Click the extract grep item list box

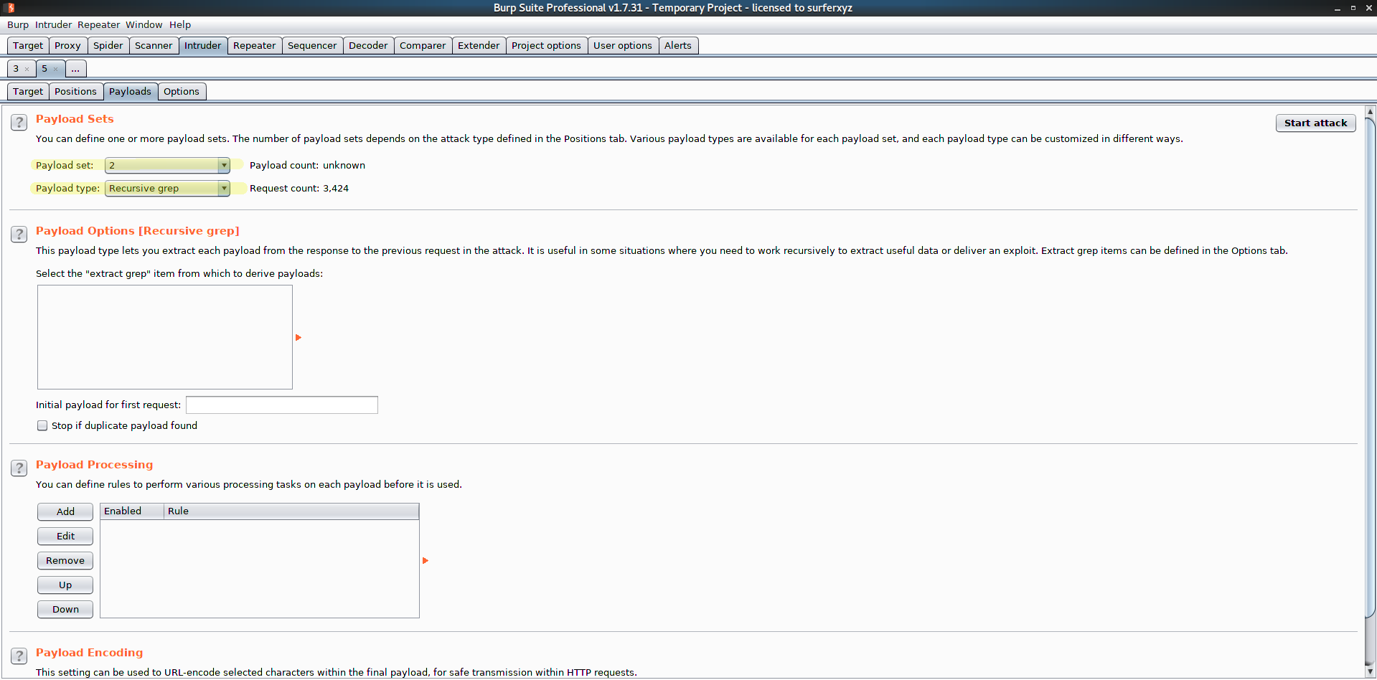tap(165, 337)
